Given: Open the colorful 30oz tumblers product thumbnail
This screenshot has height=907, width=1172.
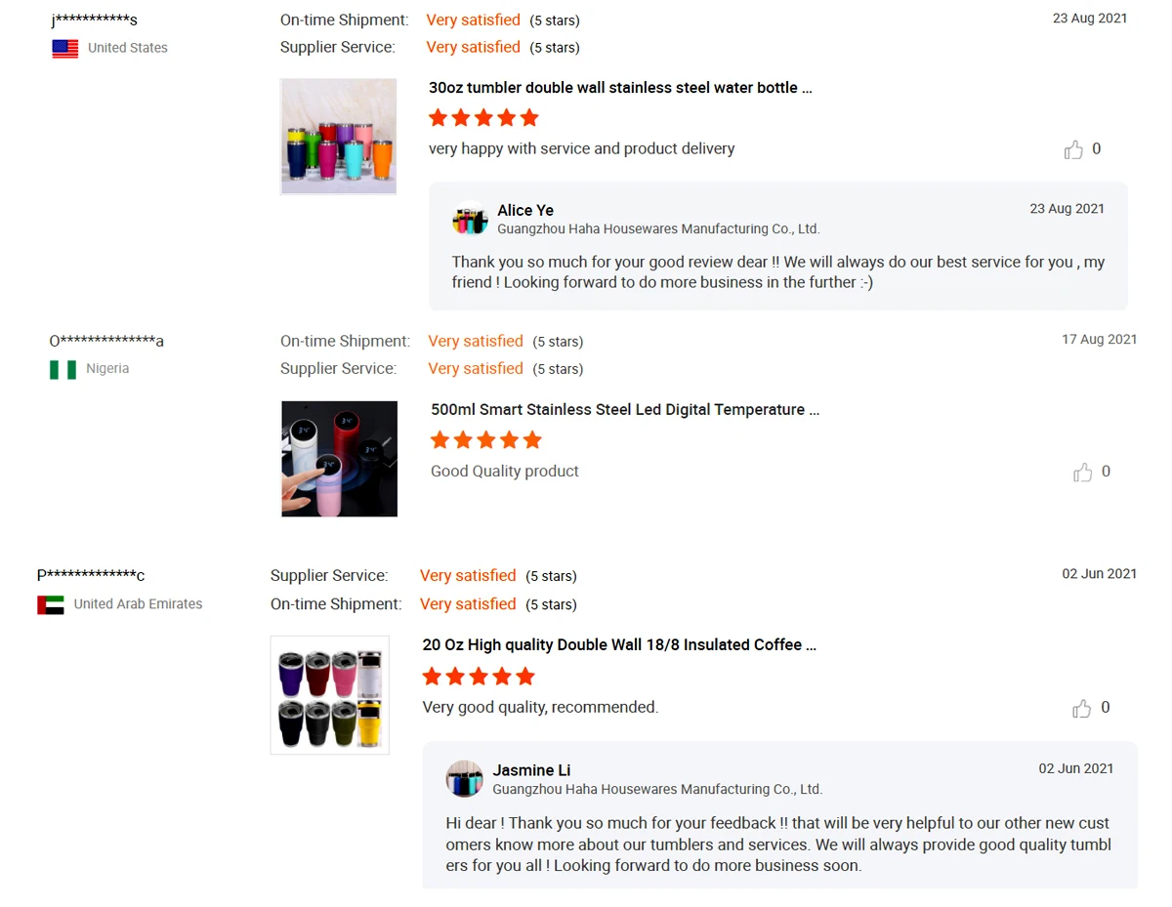Looking at the screenshot, I should coord(339,137).
